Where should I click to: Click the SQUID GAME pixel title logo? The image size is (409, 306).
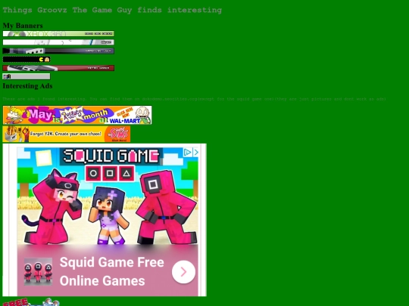[x=111, y=156]
